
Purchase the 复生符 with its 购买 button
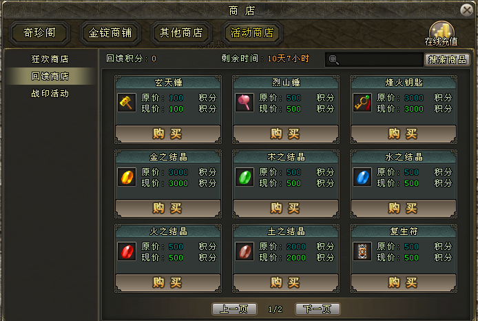pyautogui.click(x=404, y=282)
